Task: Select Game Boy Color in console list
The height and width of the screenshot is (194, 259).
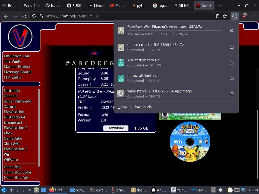Action: (x=17, y=172)
